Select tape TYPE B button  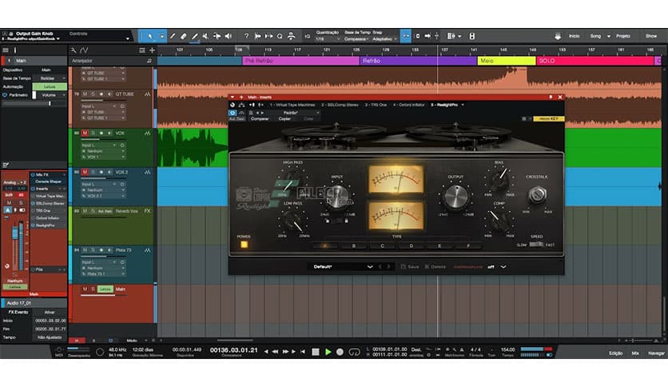click(354, 246)
